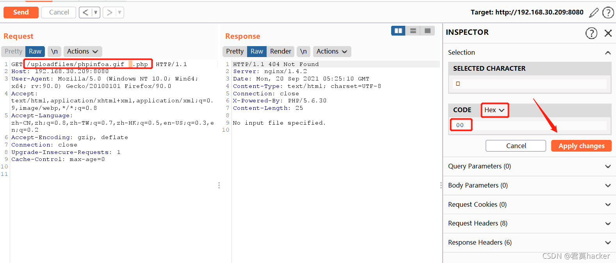Image resolution: width=616 pixels, height=263 pixels.
Task: Switch to top-bottom split layout icon
Action: [x=413, y=30]
